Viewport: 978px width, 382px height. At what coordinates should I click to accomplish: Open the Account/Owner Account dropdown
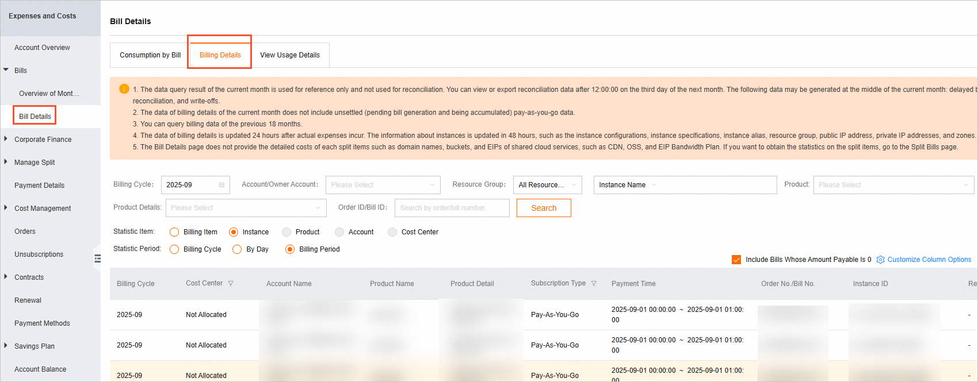tap(383, 185)
